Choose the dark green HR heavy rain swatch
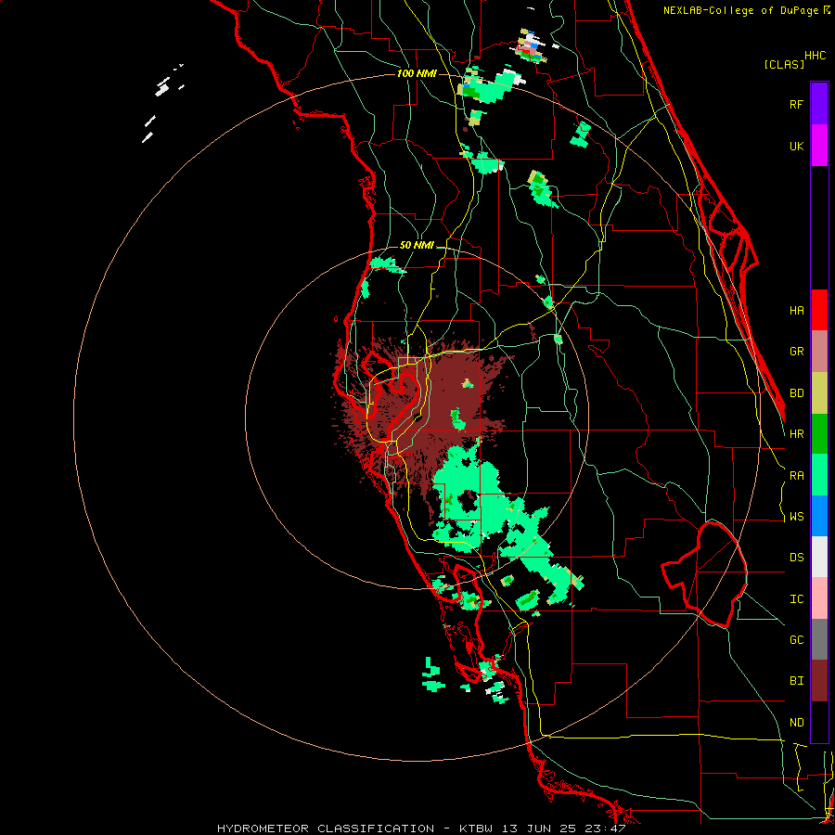835x835 pixels. tap(819, 434)
